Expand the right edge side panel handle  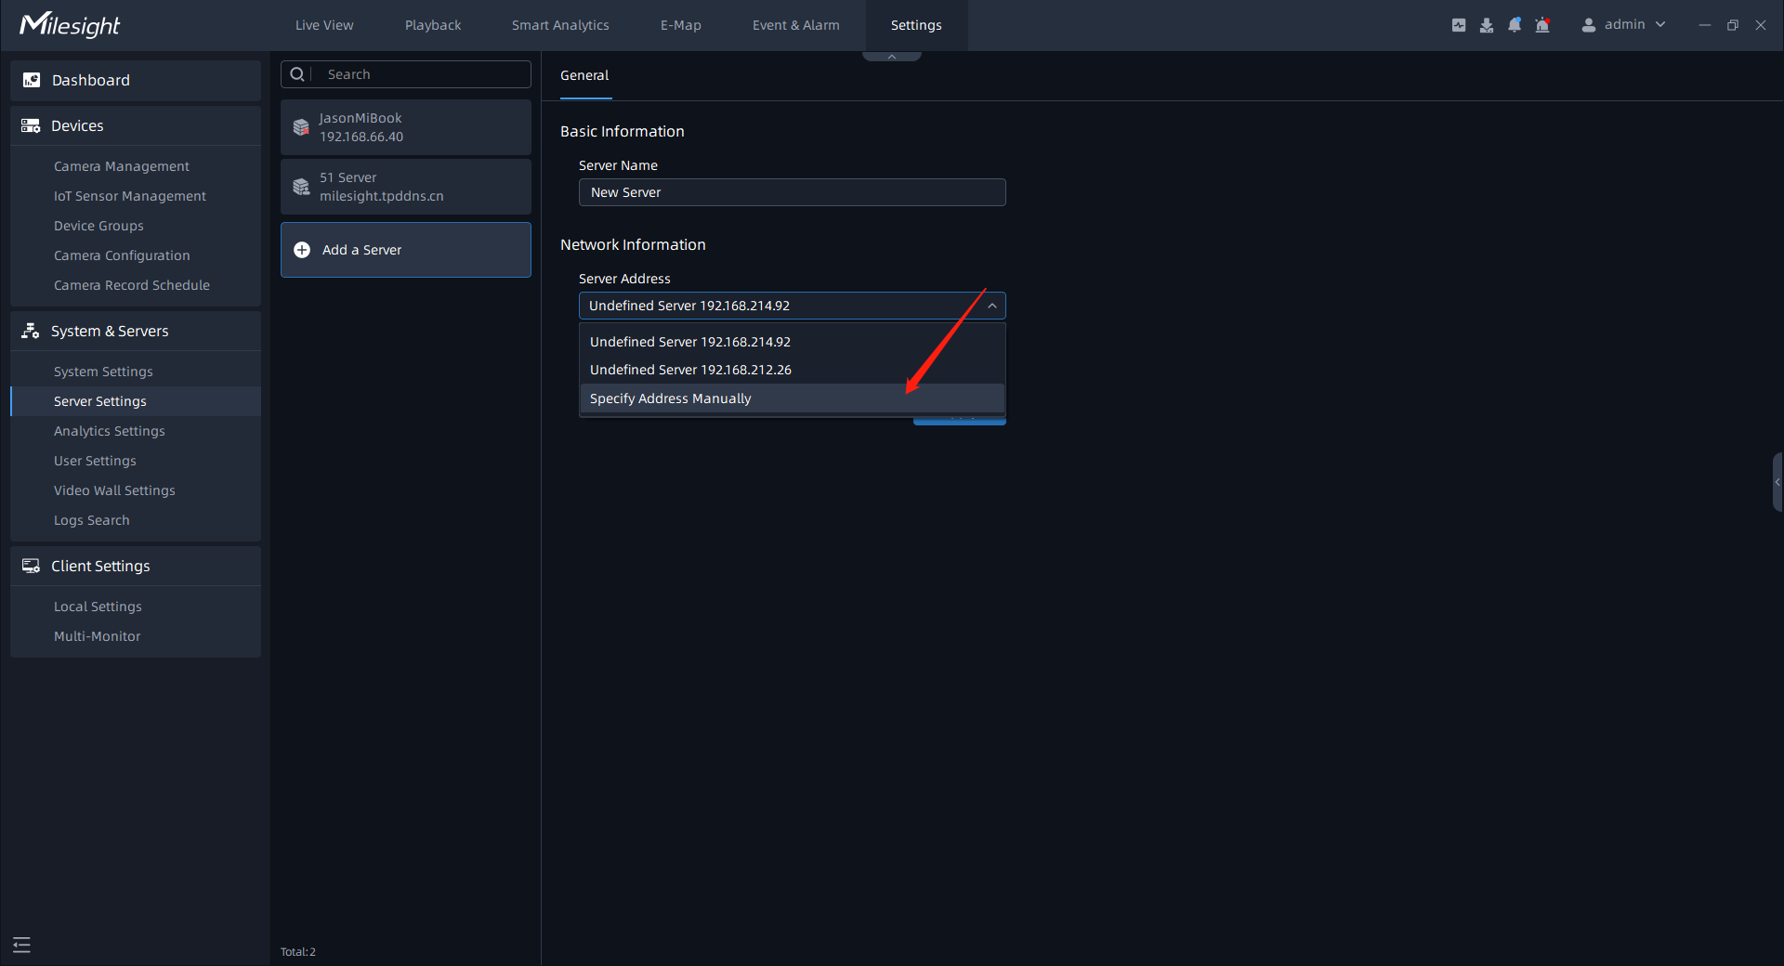tap(1777, 482)
